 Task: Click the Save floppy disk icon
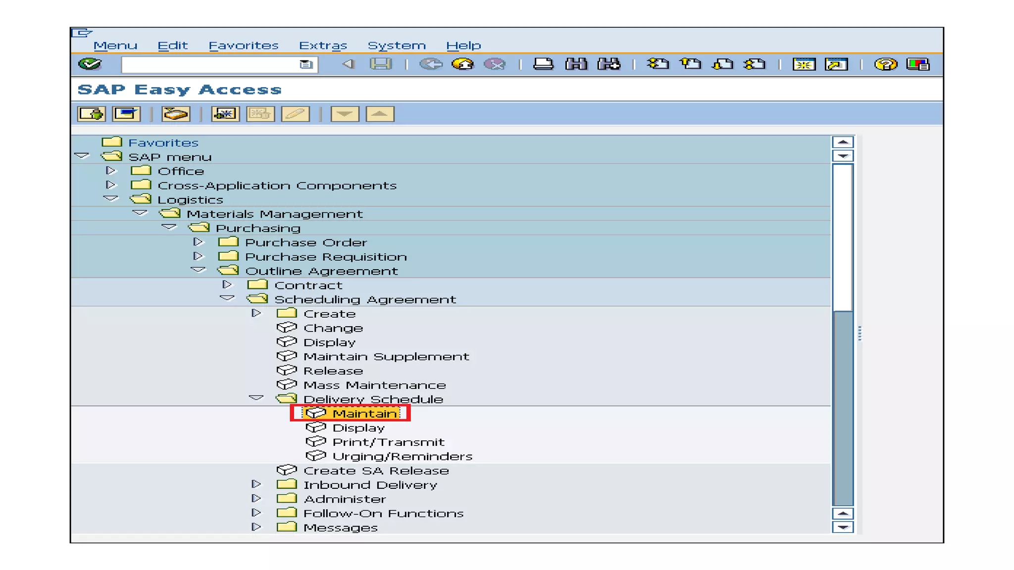coord(380,64)
